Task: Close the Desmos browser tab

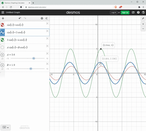Action: pos(29,3)
